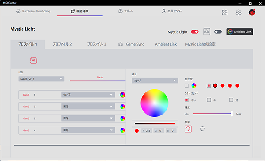Check the rainbow color checkbox
The image size is (265, 161).
point(186,86)
